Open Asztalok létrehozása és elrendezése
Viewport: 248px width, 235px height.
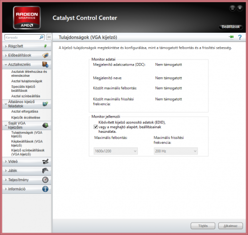click(29, 74)
